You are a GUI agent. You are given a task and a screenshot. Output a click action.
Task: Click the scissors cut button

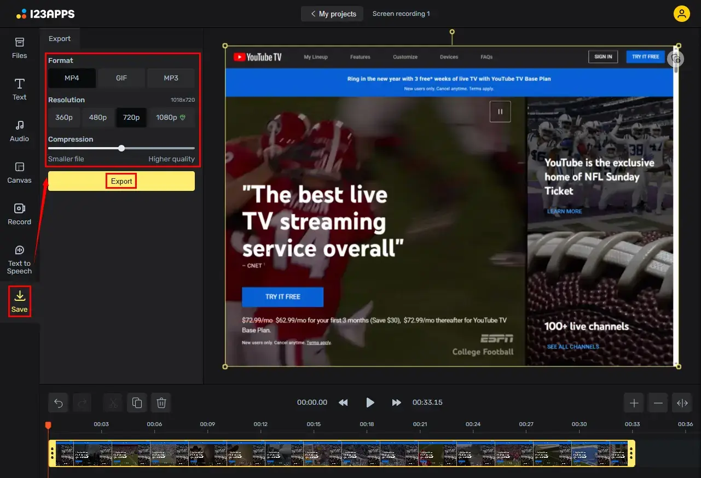(x=113, y=403)
